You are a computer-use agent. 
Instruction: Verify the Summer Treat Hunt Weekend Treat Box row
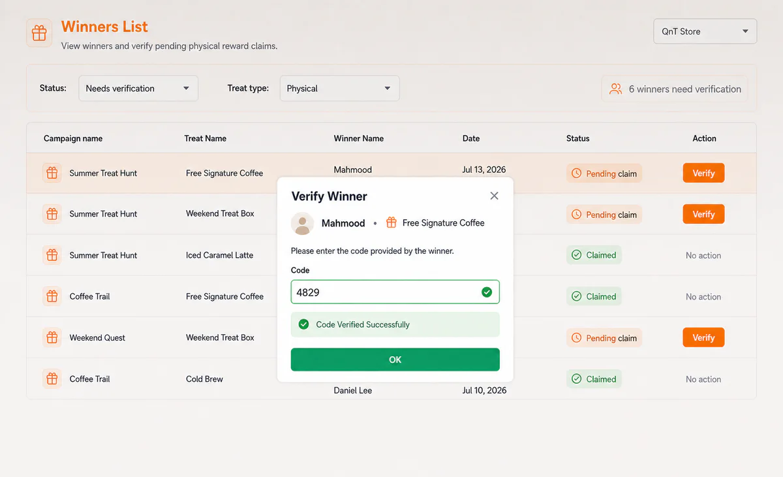(x=703, y=214)
